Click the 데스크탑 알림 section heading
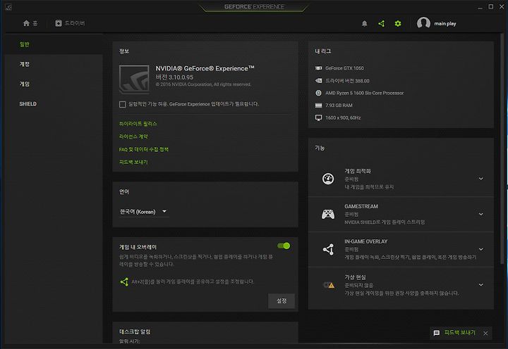The image size is (508, 349). pyautogui.click(x=135, y=331)
